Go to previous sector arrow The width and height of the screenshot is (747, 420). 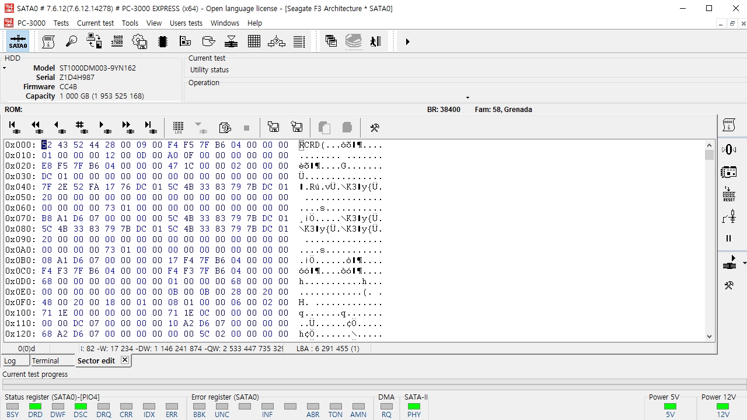pos(60,127)
